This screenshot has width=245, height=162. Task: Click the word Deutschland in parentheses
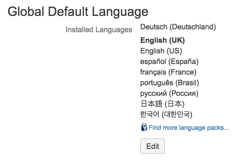click(x=193, y=27)
